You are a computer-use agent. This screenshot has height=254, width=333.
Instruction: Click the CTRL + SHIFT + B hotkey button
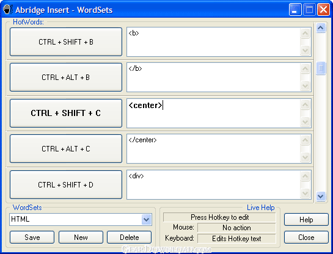(66, 42)
